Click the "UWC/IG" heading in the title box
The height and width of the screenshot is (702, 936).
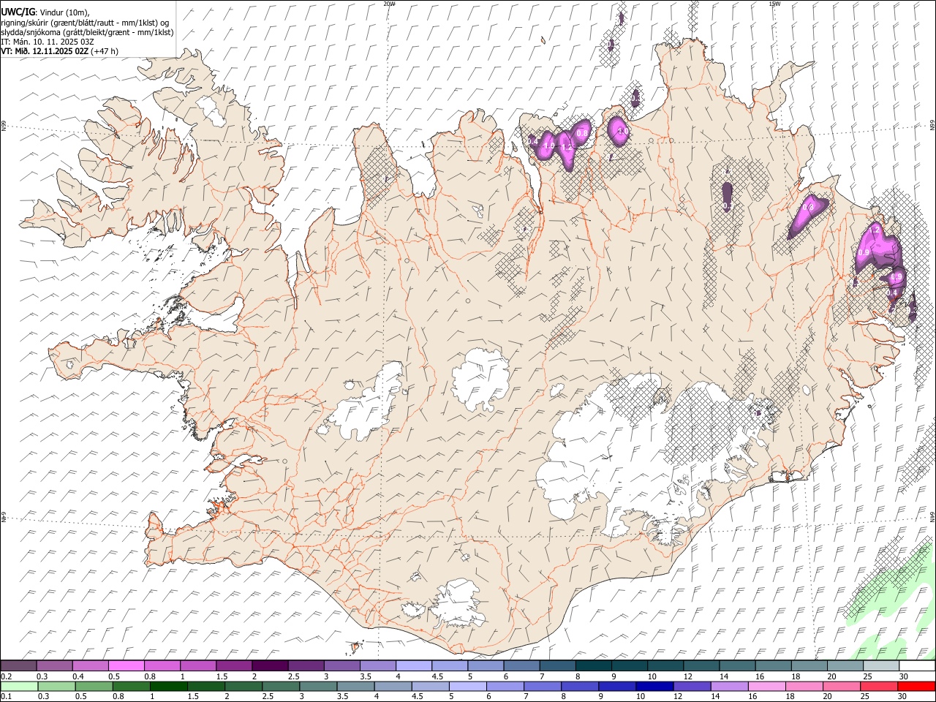[x=17, y=12]
